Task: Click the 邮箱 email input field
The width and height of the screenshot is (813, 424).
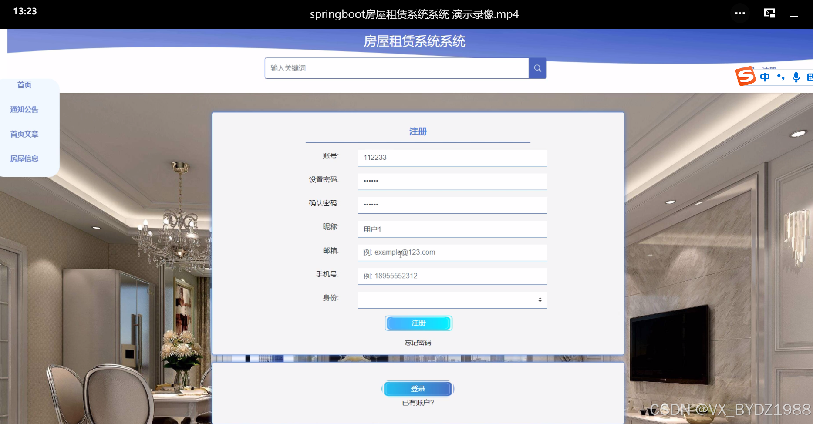Action: [x=452, y=252]
